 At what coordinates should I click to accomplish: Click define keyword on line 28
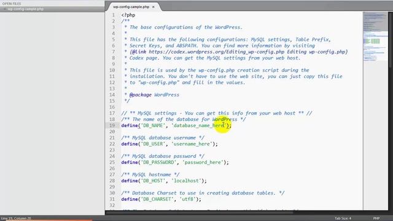[130, 180]
